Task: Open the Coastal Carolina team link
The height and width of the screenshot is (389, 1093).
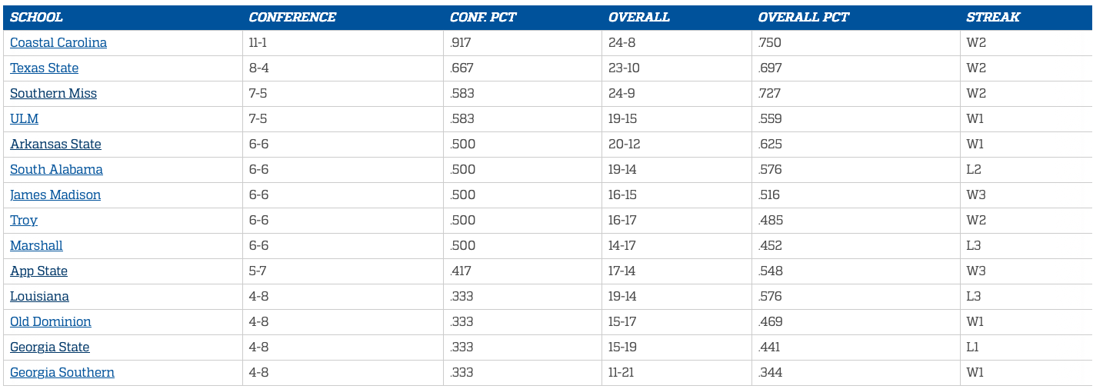Action: (x=58, y=43)
